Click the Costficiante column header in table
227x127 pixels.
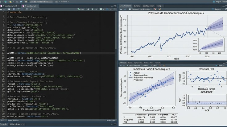click(x=141, y=115)
